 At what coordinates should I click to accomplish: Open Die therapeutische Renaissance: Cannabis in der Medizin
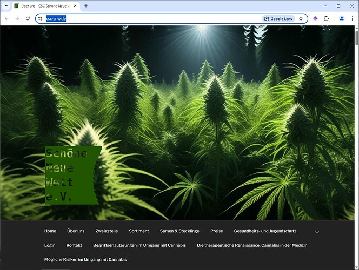point(252,245)
